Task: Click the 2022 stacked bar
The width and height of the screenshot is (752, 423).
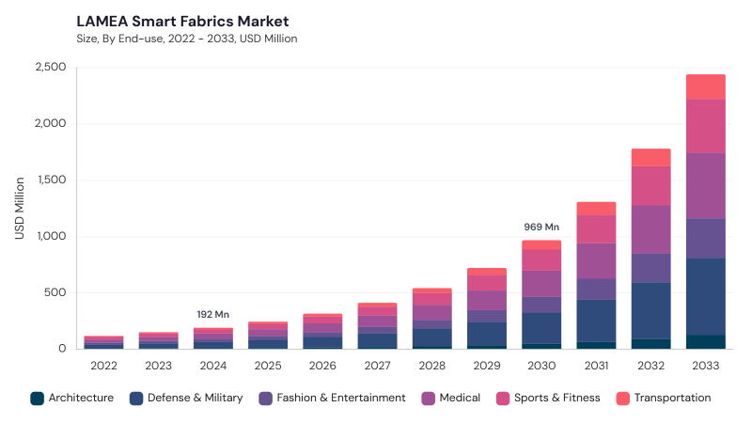Action: click(104, 342)
